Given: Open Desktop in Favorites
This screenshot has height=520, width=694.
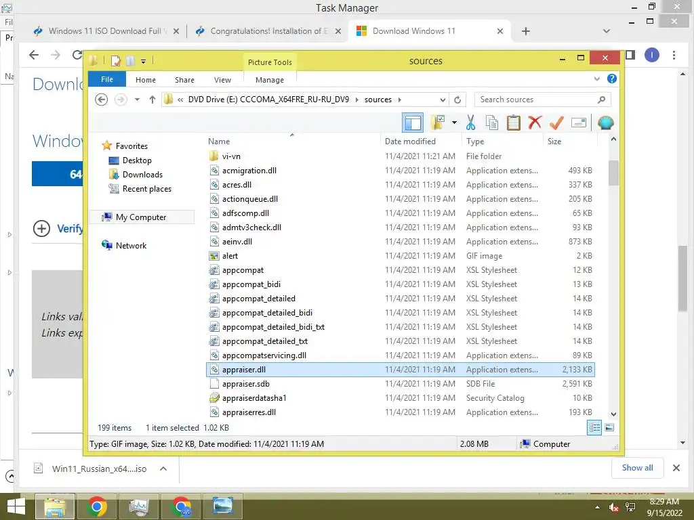Looking at the screenshot, I should coord(137,160).
